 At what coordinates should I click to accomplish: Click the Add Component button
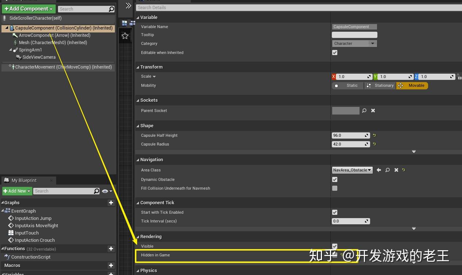click(x=28, y=9)
